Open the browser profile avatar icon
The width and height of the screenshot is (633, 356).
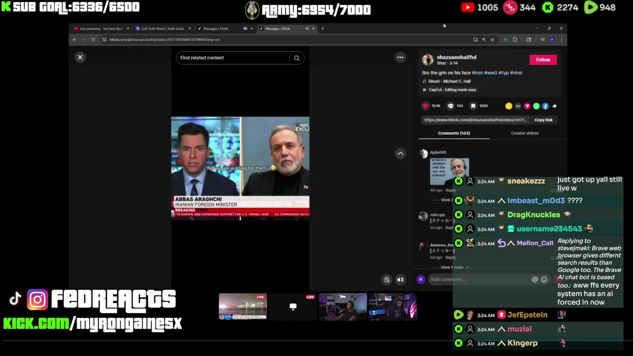[x=552, y=40]
